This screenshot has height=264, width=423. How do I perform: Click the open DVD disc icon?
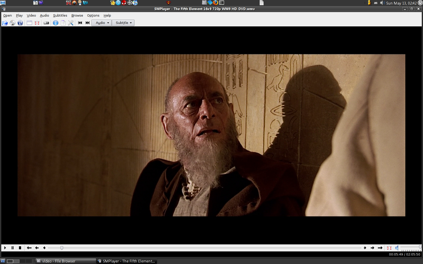(13, 23)
